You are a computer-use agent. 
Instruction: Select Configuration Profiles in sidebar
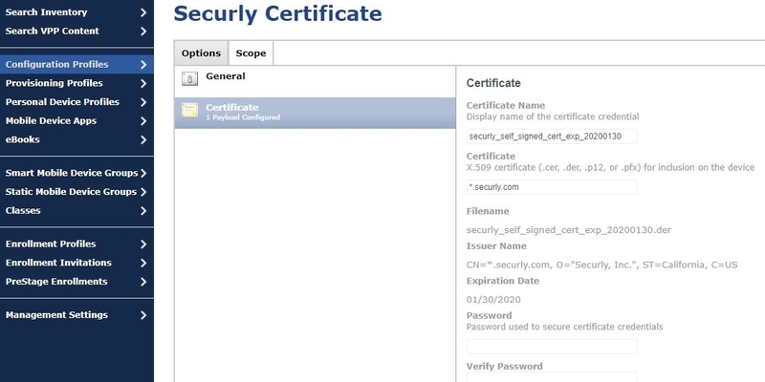click(x=76, y=64)
